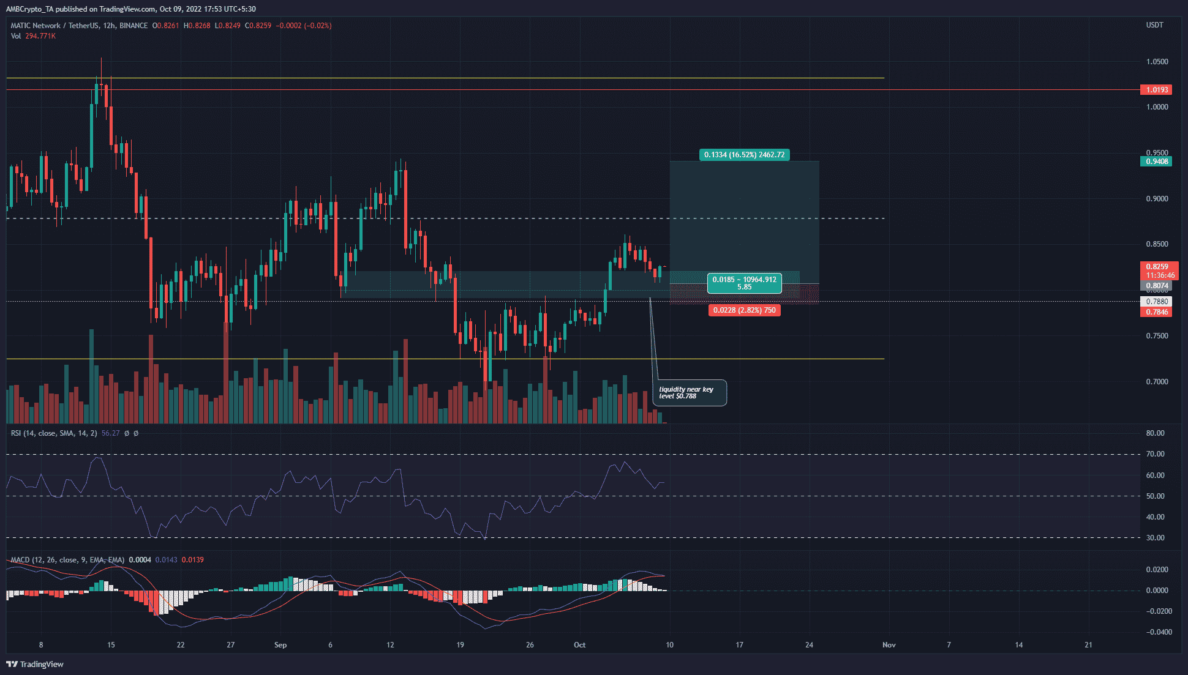
Task: Select the stop label 0.0228 (2.82%) 750
Action: click(x=744, y=310)
